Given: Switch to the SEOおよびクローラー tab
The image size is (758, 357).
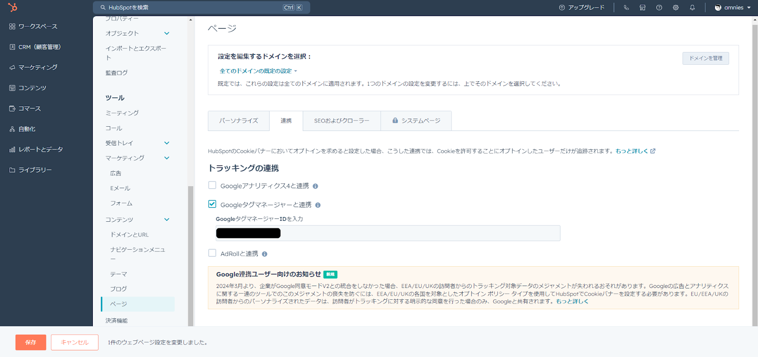Looking at the screenshot, I should click(x=342, y=121).
